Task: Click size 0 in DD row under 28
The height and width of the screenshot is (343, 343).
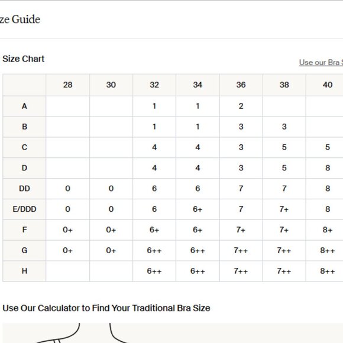Action: point(67,189)
